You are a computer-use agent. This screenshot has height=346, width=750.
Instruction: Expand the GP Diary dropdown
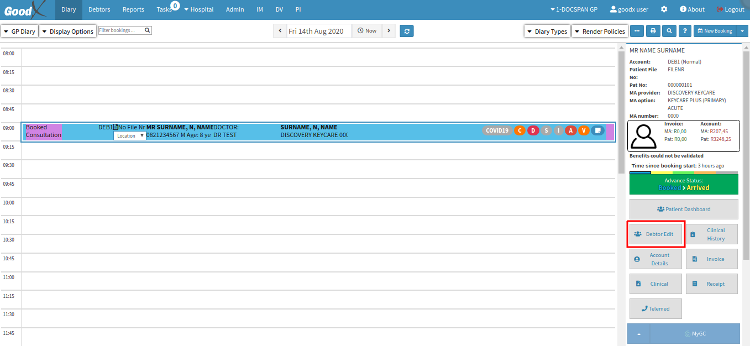point(19,32)
